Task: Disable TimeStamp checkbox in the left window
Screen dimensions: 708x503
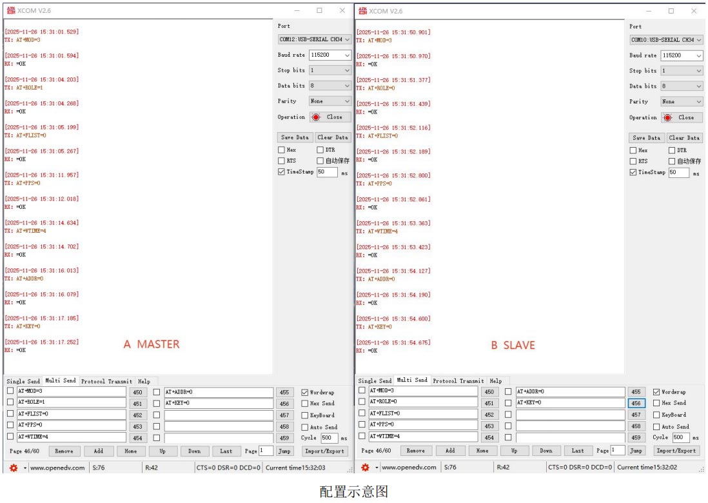Action: 281,172
